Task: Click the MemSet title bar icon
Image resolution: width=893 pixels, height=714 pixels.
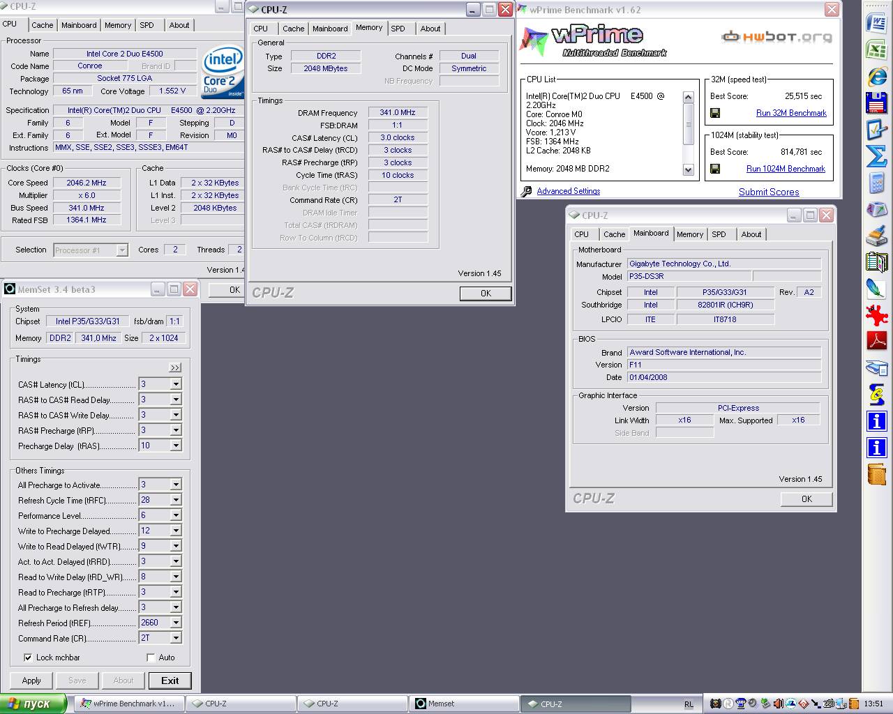Action: tap(10, 289)
